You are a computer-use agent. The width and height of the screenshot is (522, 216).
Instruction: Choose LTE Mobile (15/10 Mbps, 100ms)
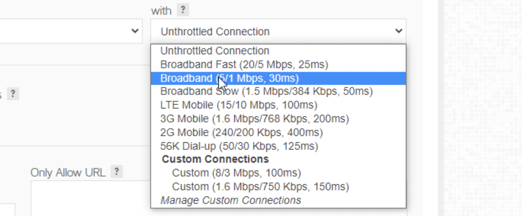click(x=278, y=105)
